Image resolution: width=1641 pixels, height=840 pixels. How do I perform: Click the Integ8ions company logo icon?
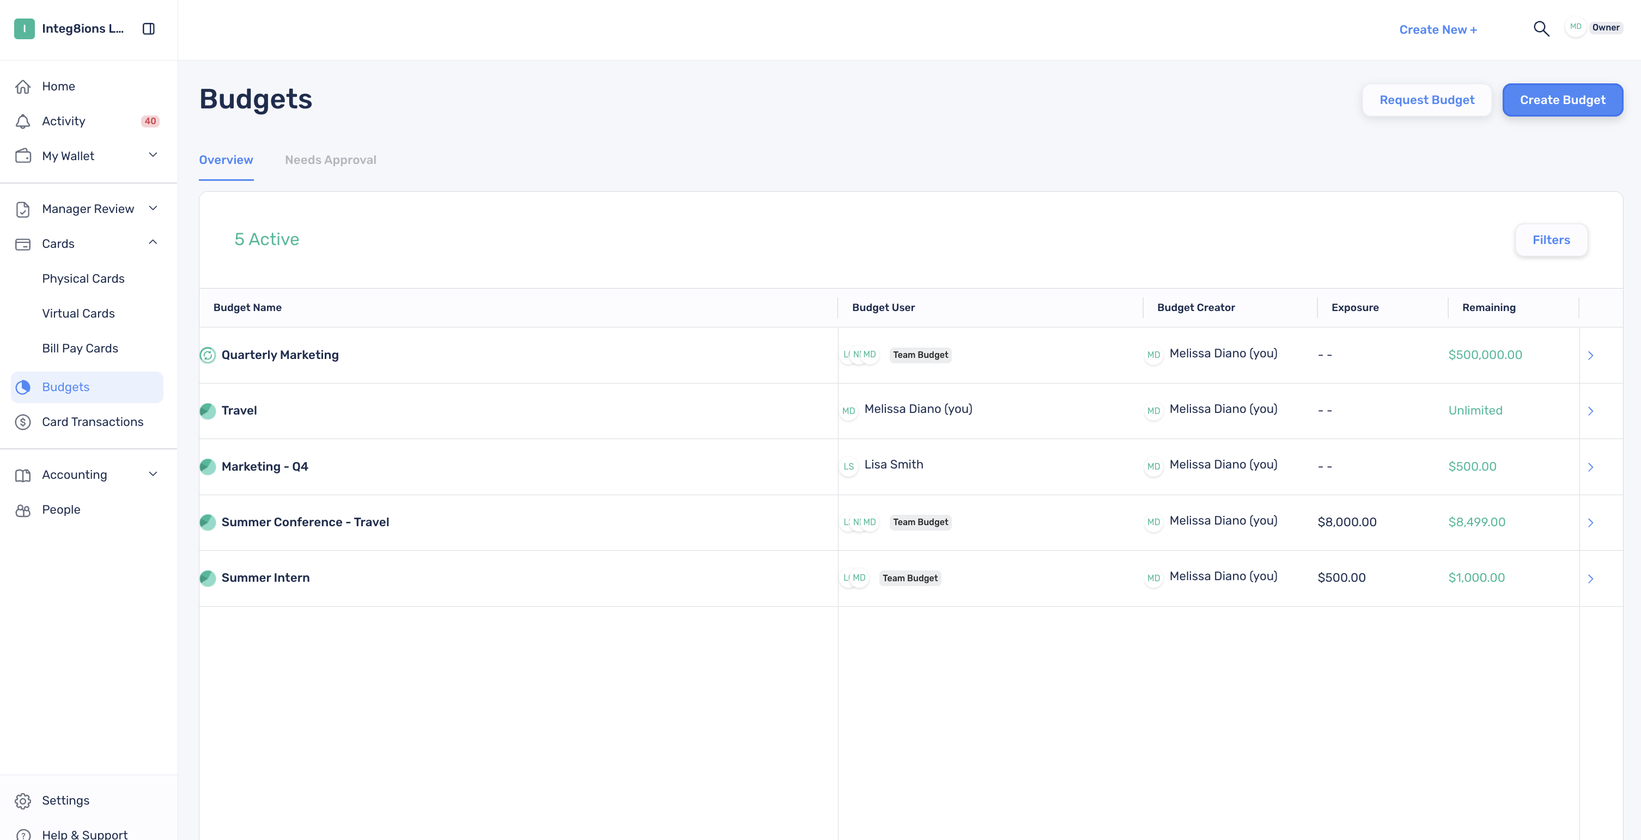[24, 29]
